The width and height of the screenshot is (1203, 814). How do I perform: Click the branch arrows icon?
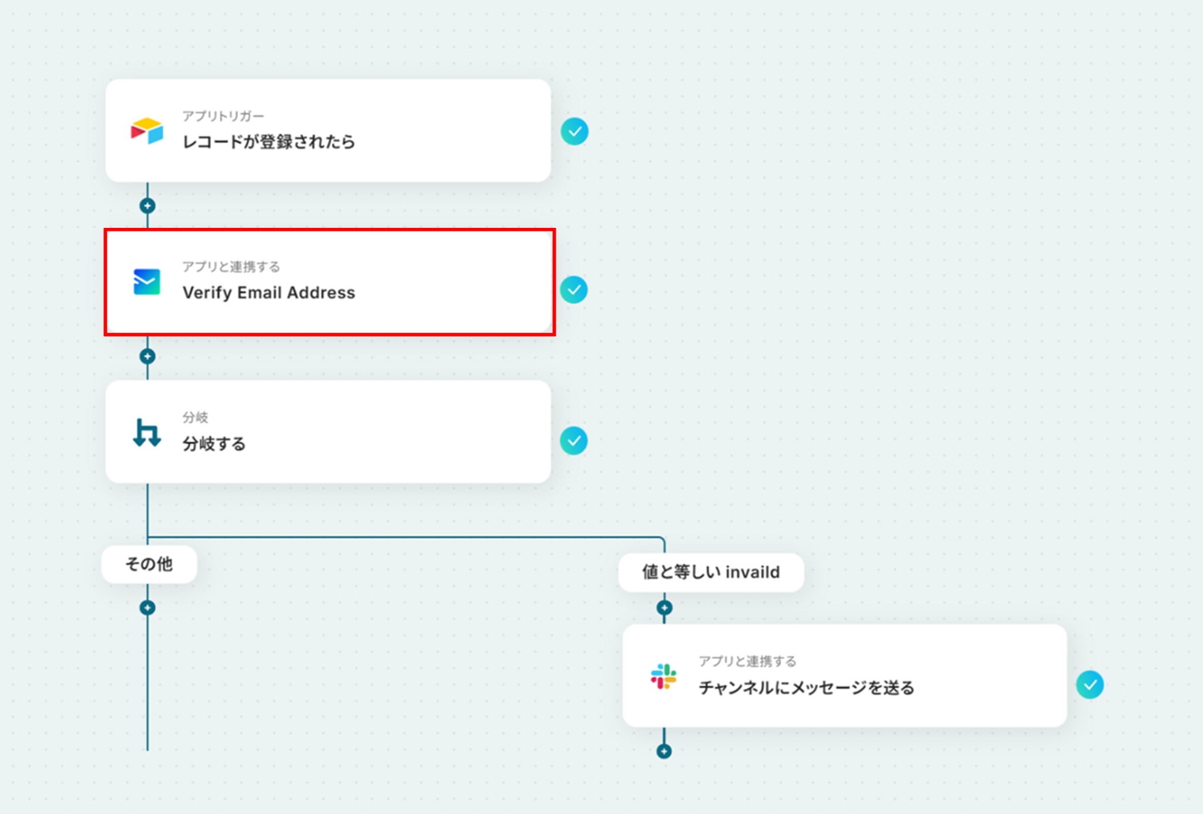pos(147,433)
